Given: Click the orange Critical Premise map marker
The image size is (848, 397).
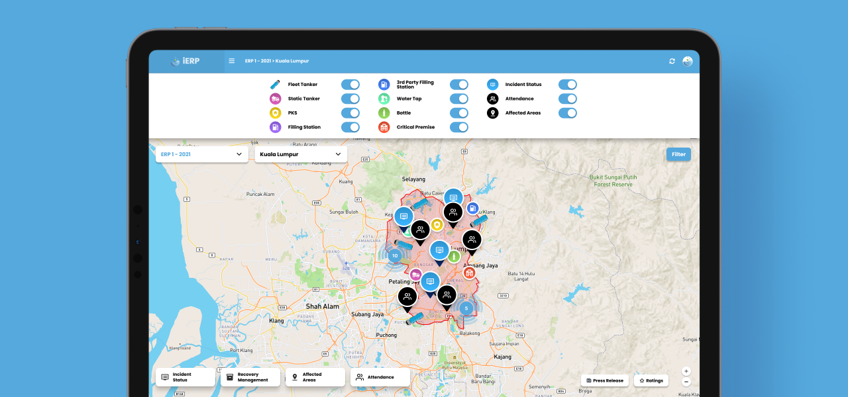Looking at the screenshot, I should point(469,273).
